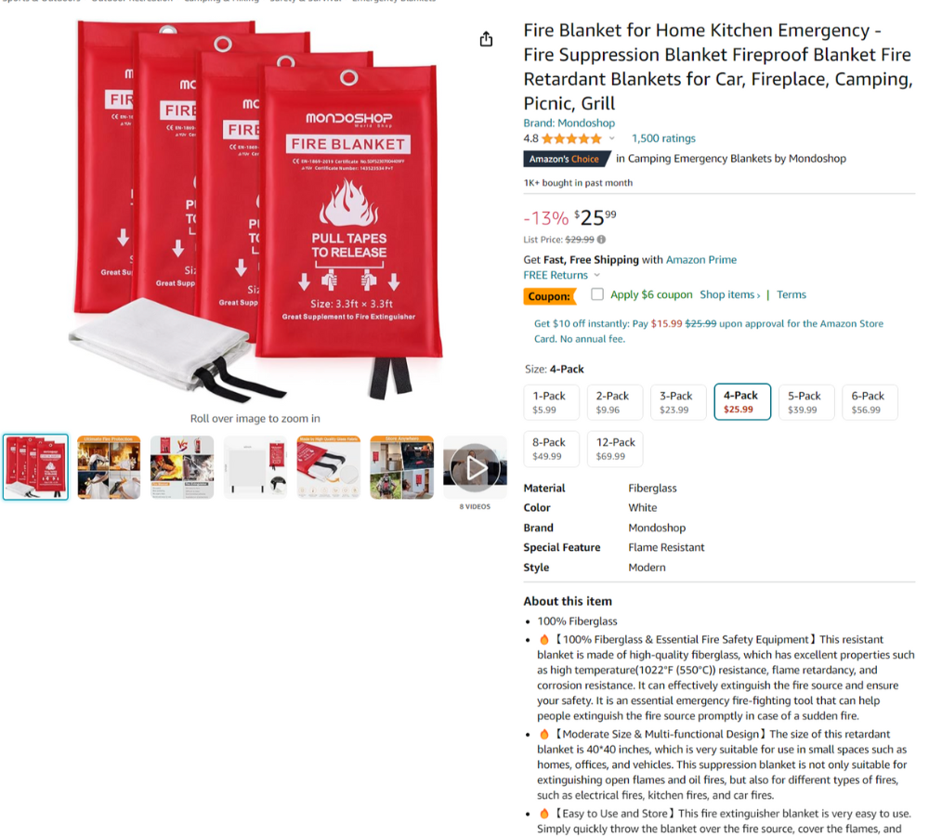Select the 2-Pack size option

click(615, 402)
